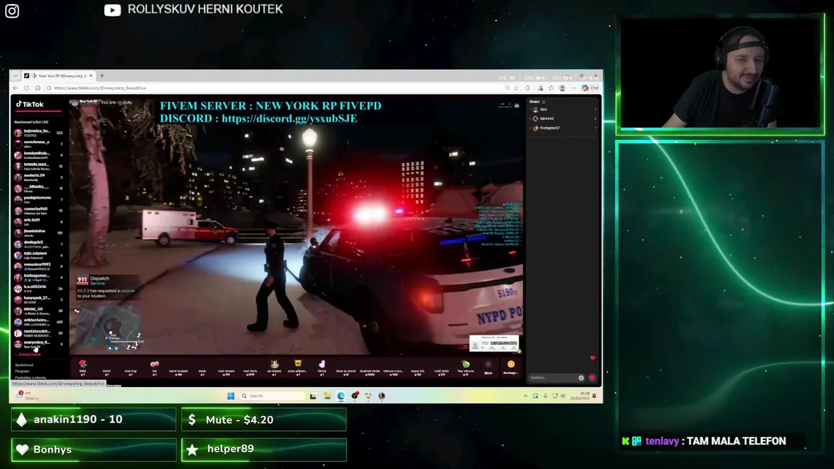Open mister_50 live channel
834x469 pixels.
click(38, 310)
